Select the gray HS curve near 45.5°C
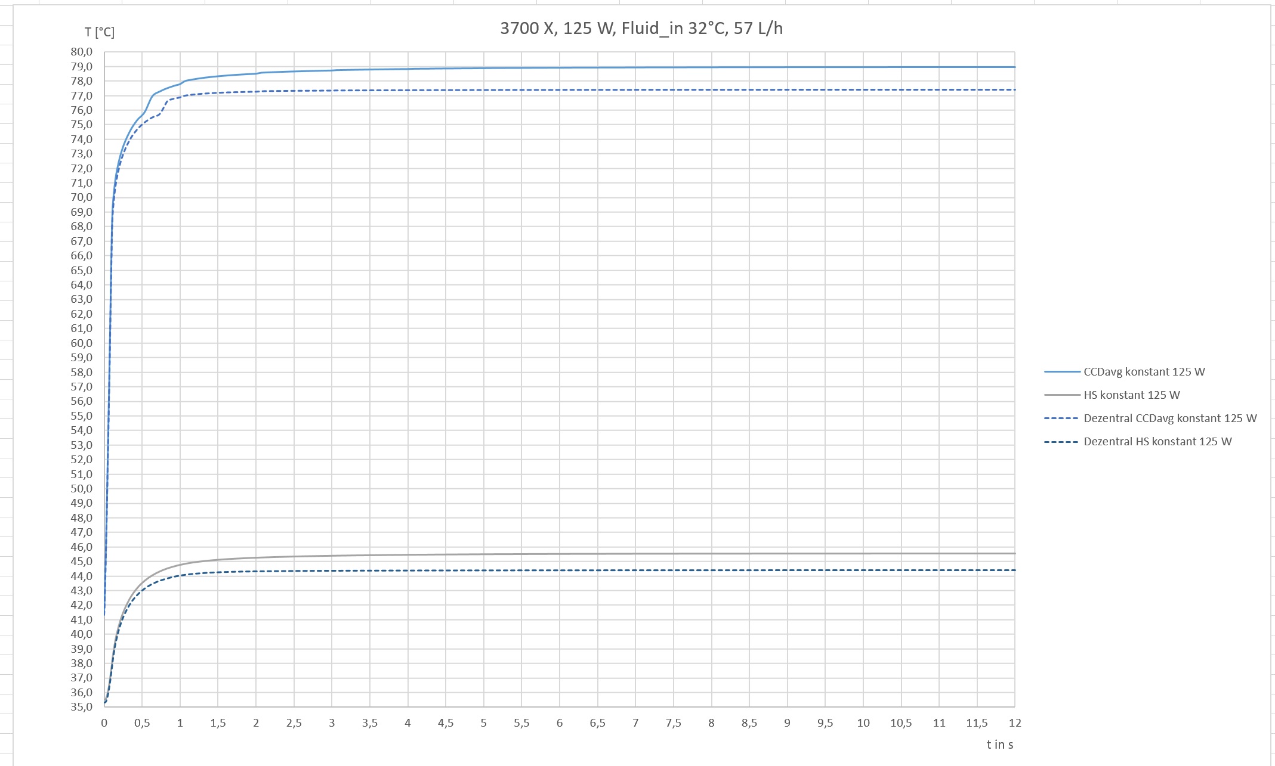Screen dimensions: 1275x766 coord(597,554)
